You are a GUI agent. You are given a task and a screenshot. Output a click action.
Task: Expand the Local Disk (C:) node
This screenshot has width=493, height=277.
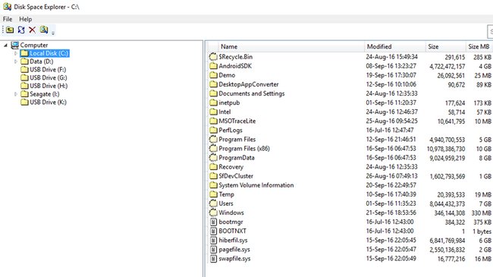point(16,54)
